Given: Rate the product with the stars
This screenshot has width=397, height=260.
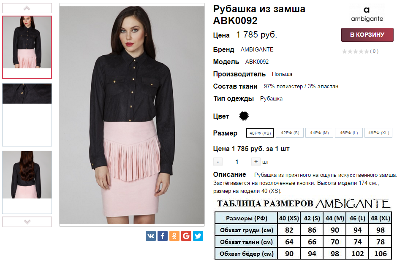Looking at the screenshot, I should click(356, 51).
